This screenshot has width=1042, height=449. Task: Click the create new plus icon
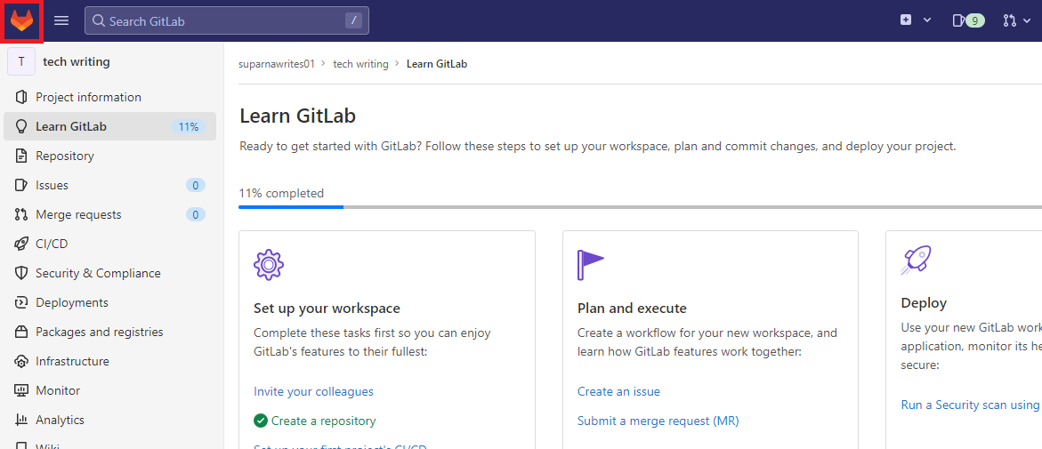[x=906, y=20]
